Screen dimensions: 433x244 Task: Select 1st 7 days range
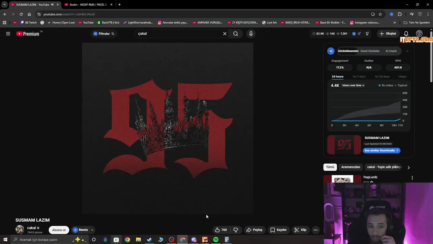pyautogui.click(x=359, y=77)
